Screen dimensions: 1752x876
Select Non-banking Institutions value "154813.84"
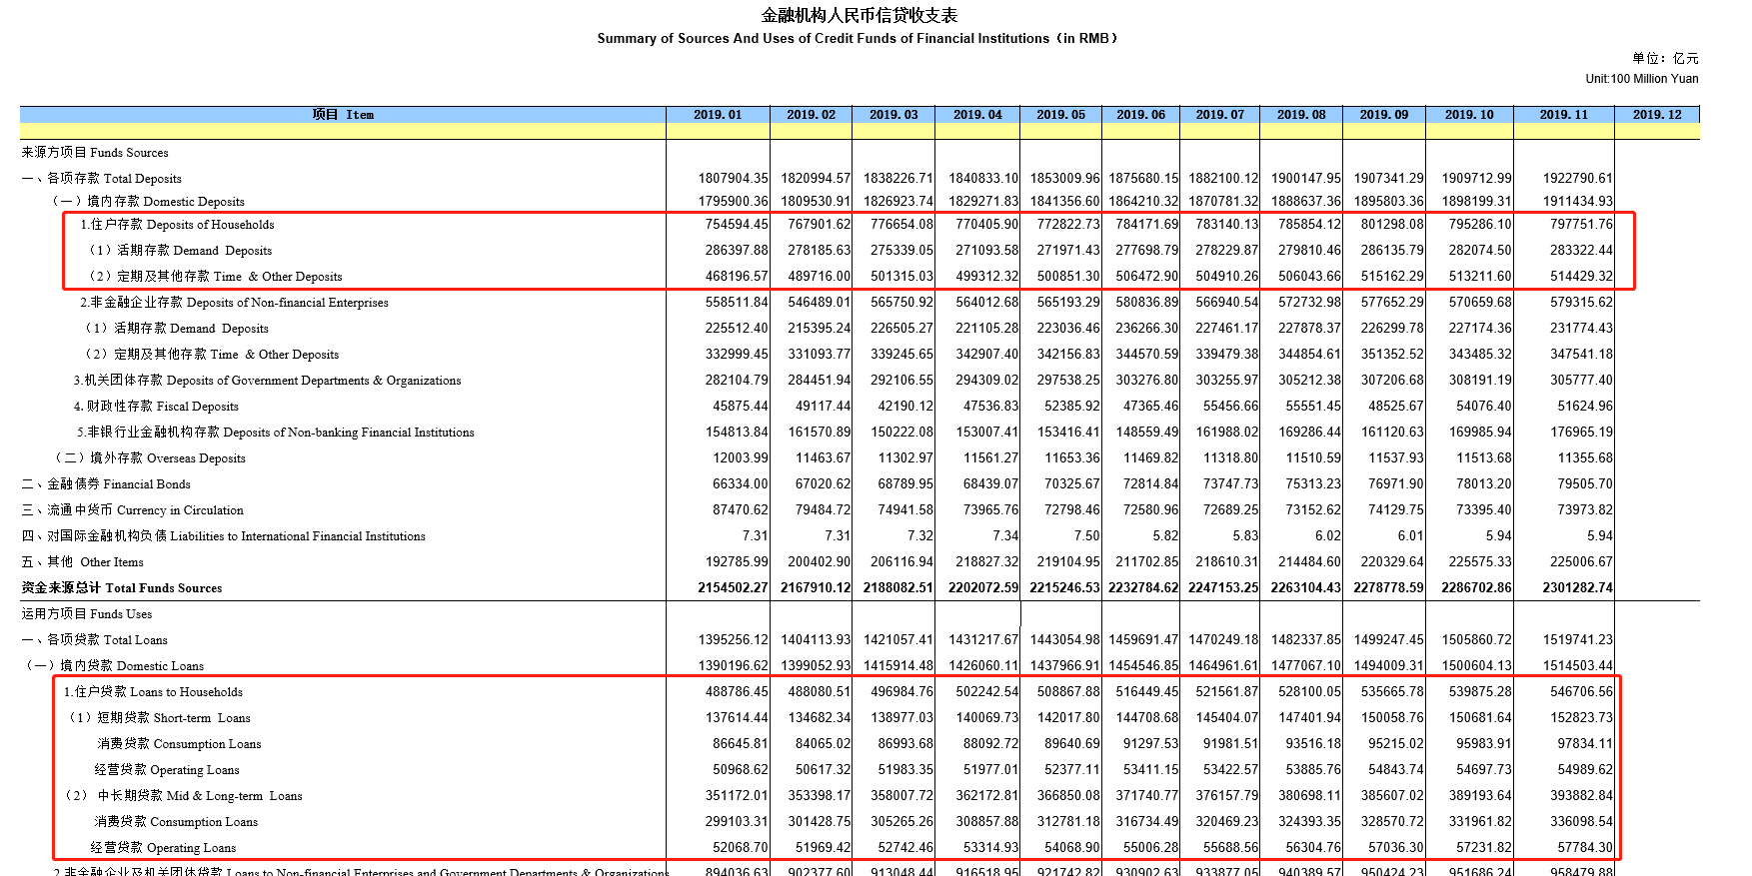click(737, 433)
